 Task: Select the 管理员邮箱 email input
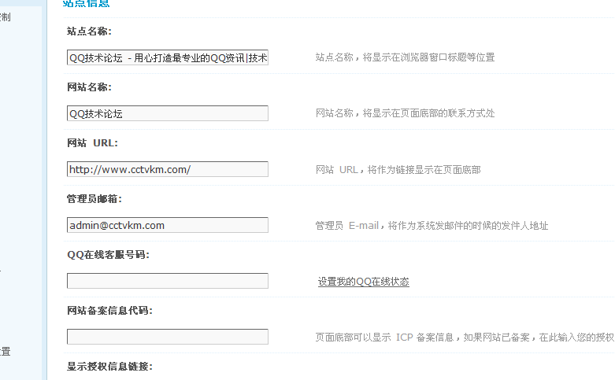167,225
